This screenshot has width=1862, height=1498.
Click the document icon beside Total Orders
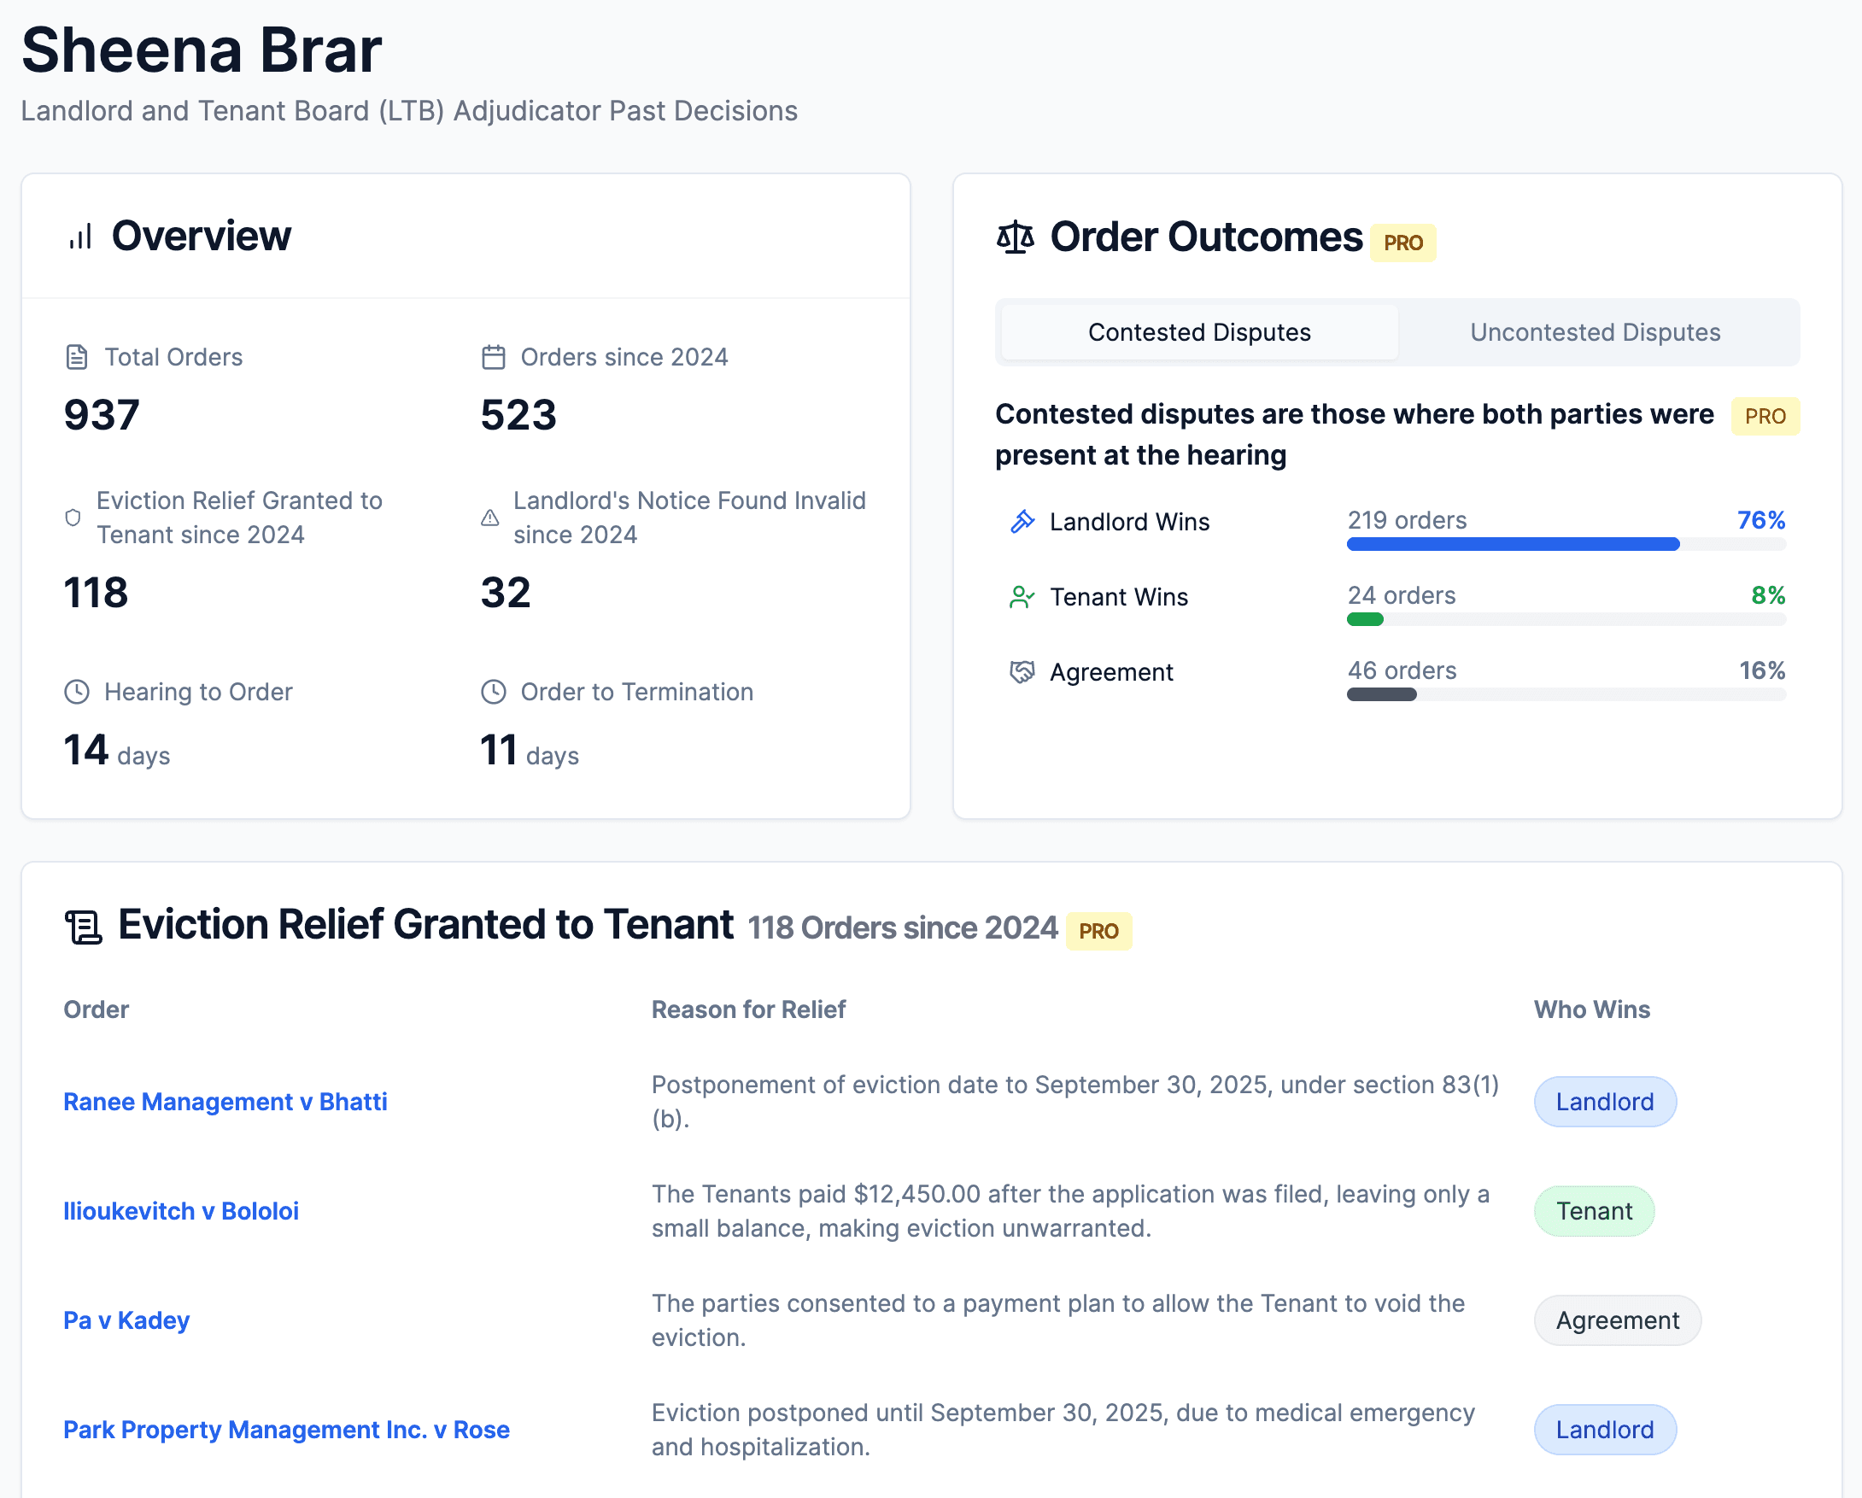tap(77, 358)
